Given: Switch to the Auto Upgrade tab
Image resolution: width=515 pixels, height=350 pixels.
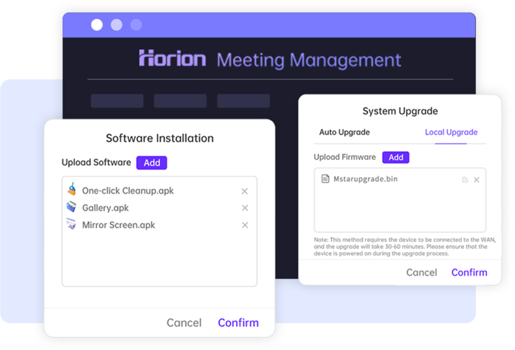Looking at the screenshot, I should click(344, 132).
